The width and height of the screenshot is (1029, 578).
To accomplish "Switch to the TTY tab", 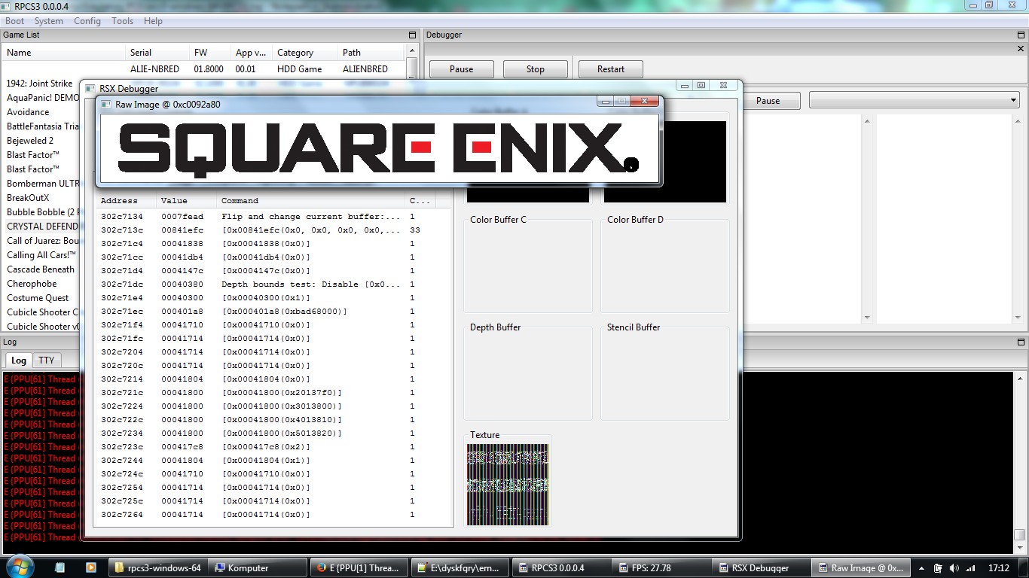I will point(47,360).
